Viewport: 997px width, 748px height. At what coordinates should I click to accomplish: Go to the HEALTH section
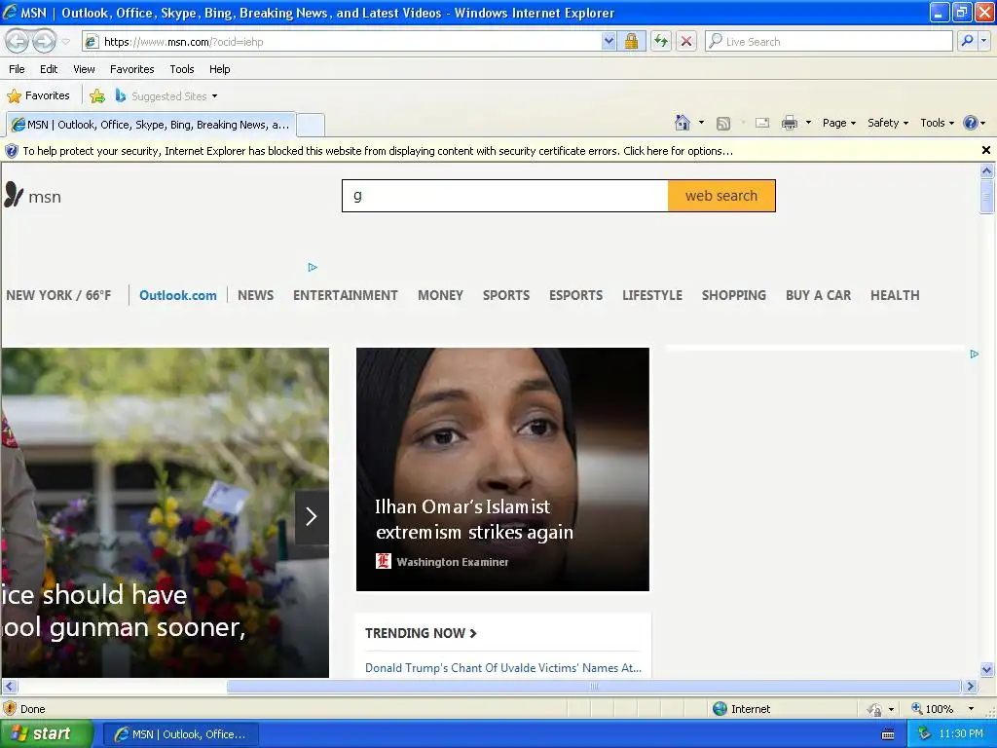coord(895,296)
